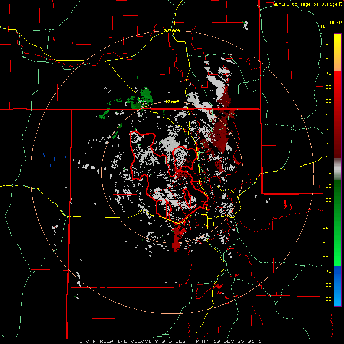Viewport: 344px width, 344px height.
Task: Click the 0 knot label on scale
Action: (329, 172)
